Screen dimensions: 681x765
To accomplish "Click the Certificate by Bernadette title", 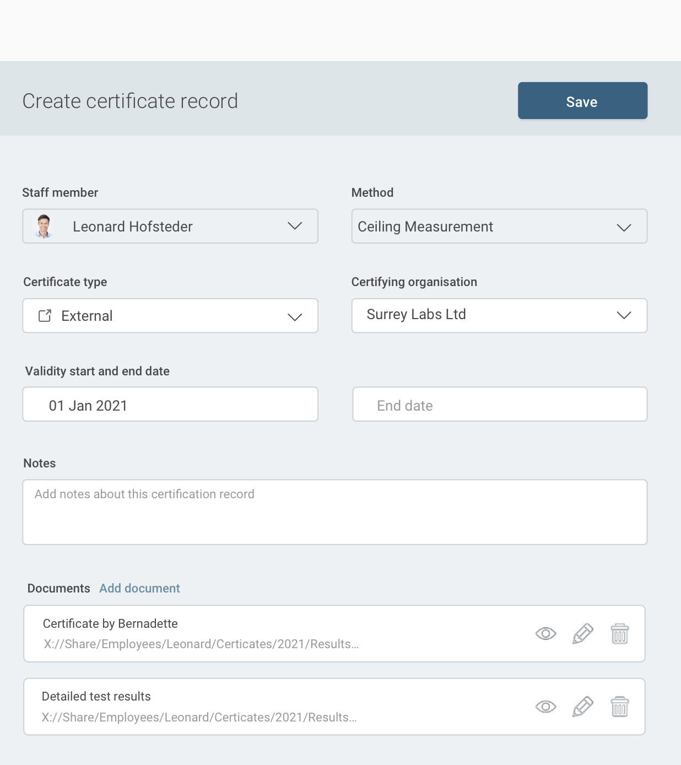I will 110,623.
